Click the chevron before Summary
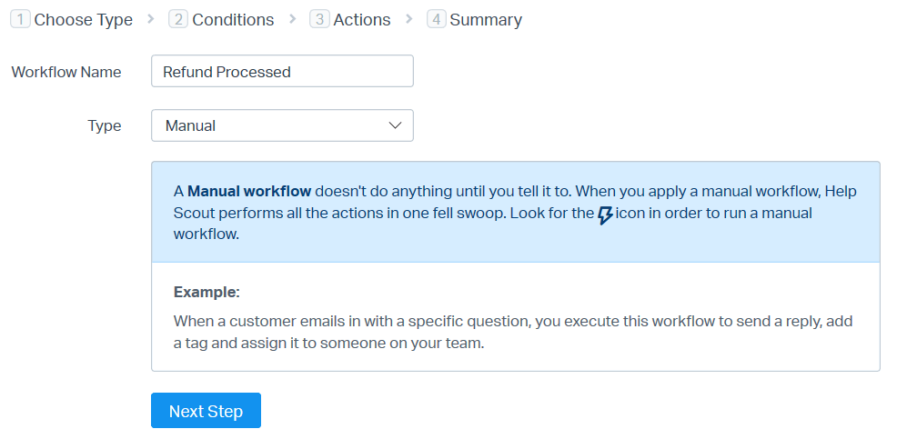 coord(409,19)
